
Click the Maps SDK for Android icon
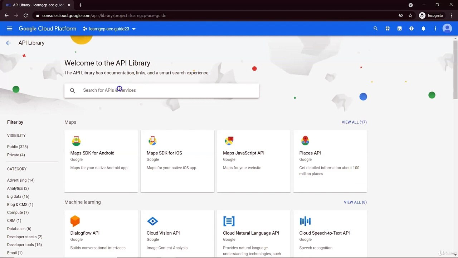point(76,141)
